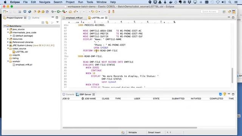The image size is (242, 136).
Task: Click the editor vertical scrollbar thumb
Action: tap(232, 76)
